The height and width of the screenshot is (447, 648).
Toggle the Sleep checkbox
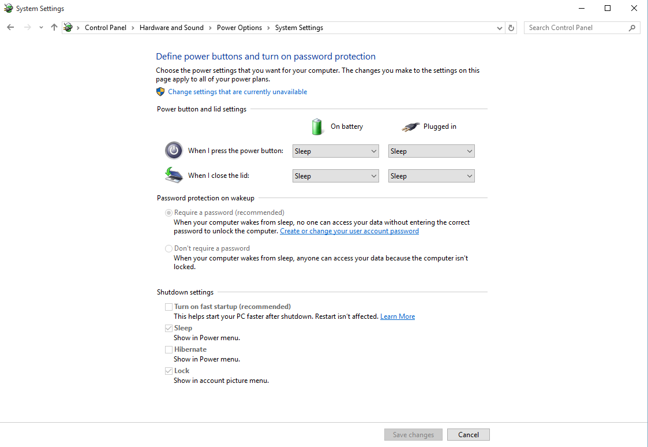168,329
